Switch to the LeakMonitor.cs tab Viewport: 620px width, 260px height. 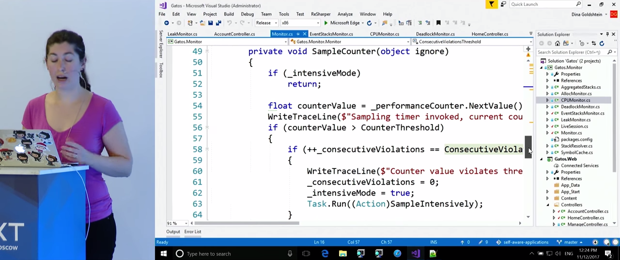pos(182,34)
